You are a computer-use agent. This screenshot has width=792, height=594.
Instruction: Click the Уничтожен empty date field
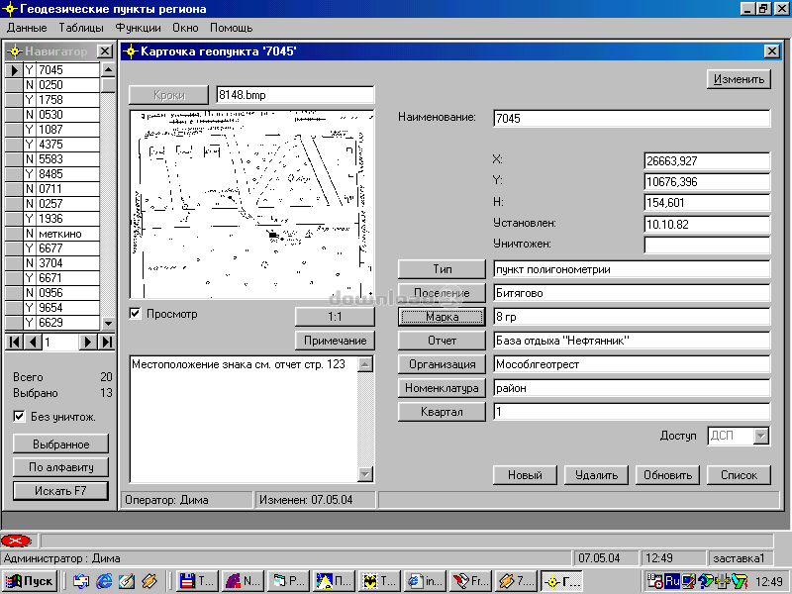(x=707, y=245)
